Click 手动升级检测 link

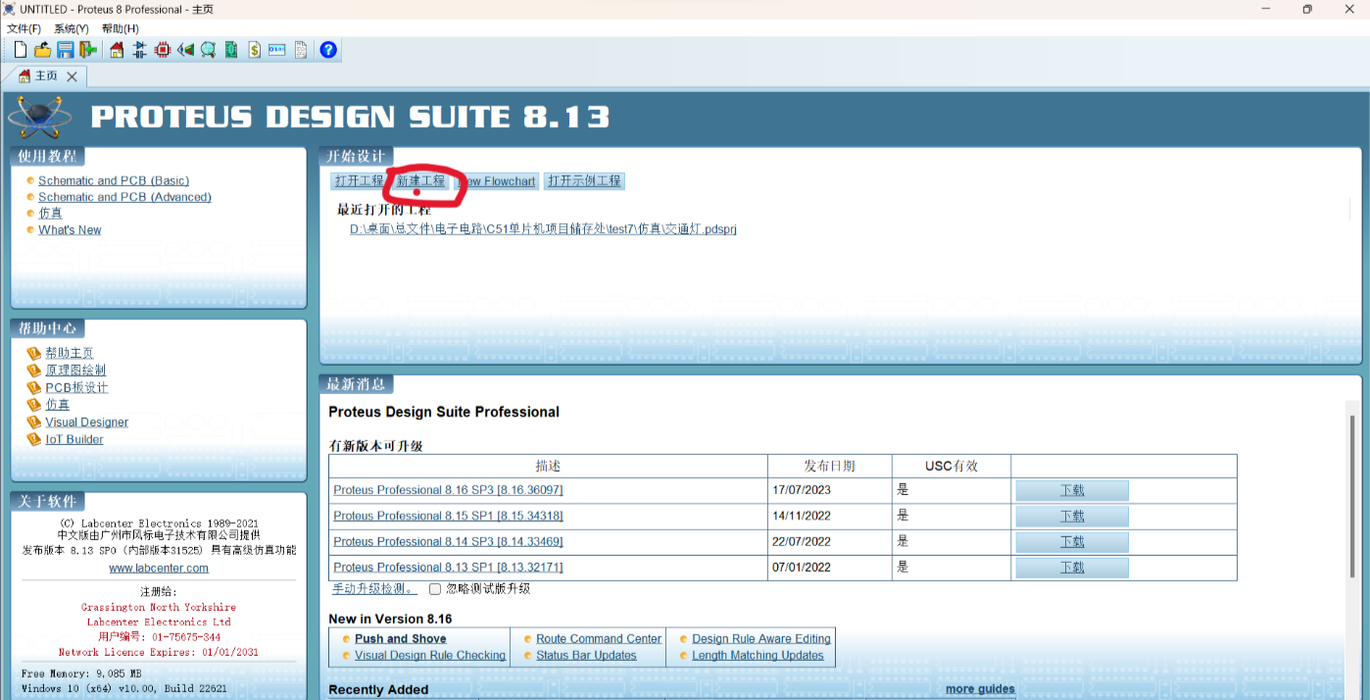(x=374, y=589)
